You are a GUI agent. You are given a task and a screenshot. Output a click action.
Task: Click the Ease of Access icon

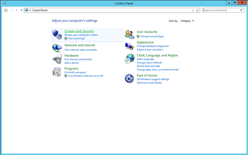click(x=129, y=79)
